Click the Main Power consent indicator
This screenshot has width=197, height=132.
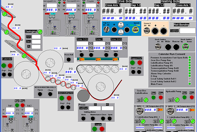pyautogui.click(x=190, y=84)
